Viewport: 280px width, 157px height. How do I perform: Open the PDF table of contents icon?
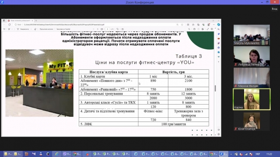[4, 29]
